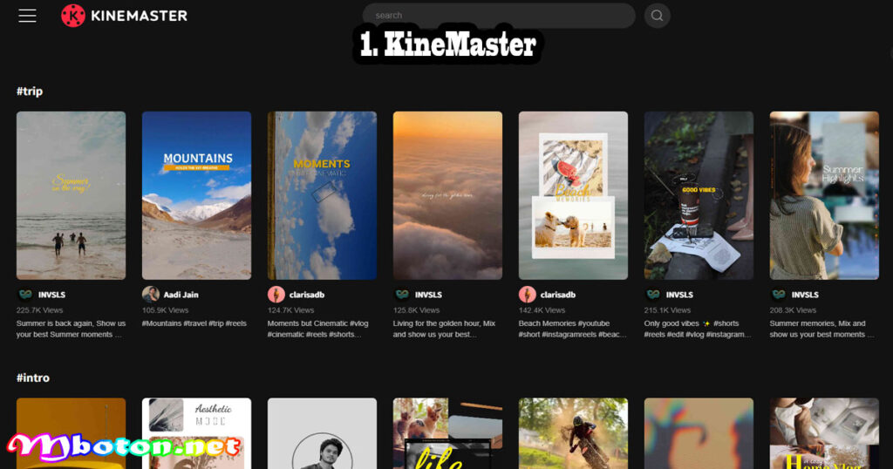Viewport: 893px width, 469px height.
Task: Open the dirt bike rider intro thumbnail
Action: tap(574, 434)
